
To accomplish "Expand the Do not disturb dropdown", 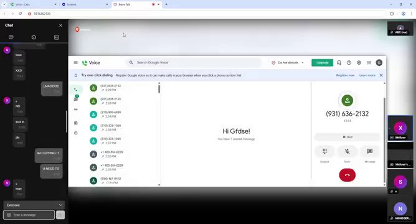I will pos(303,63).
